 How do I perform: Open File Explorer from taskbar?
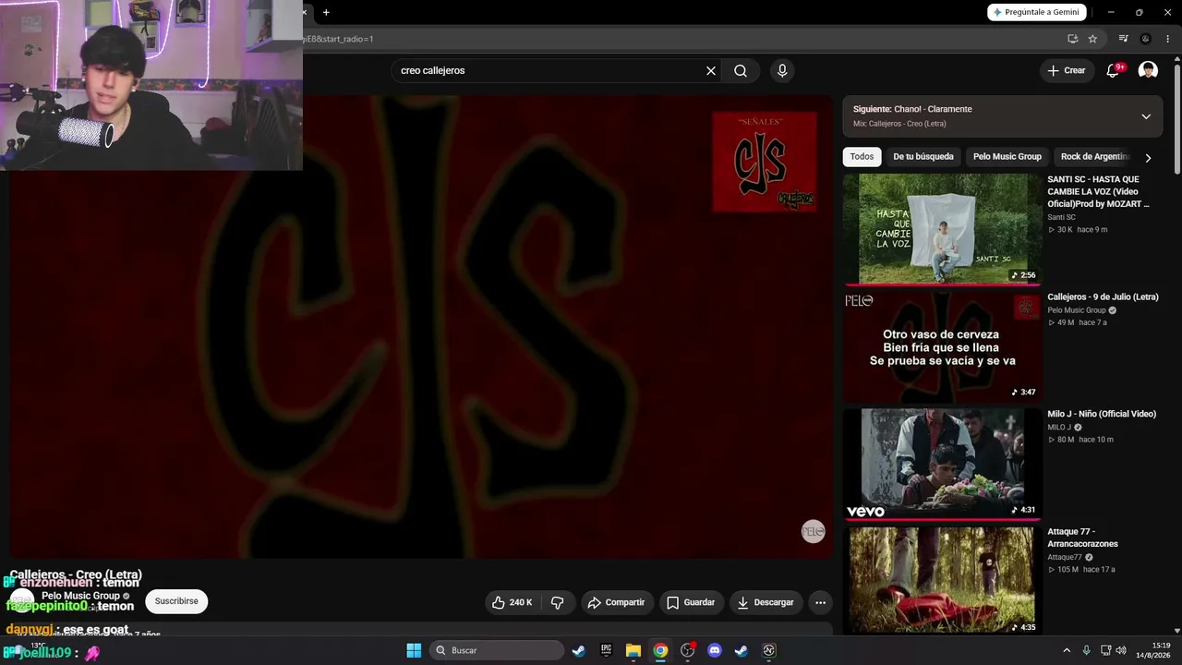tap(633, 650)
